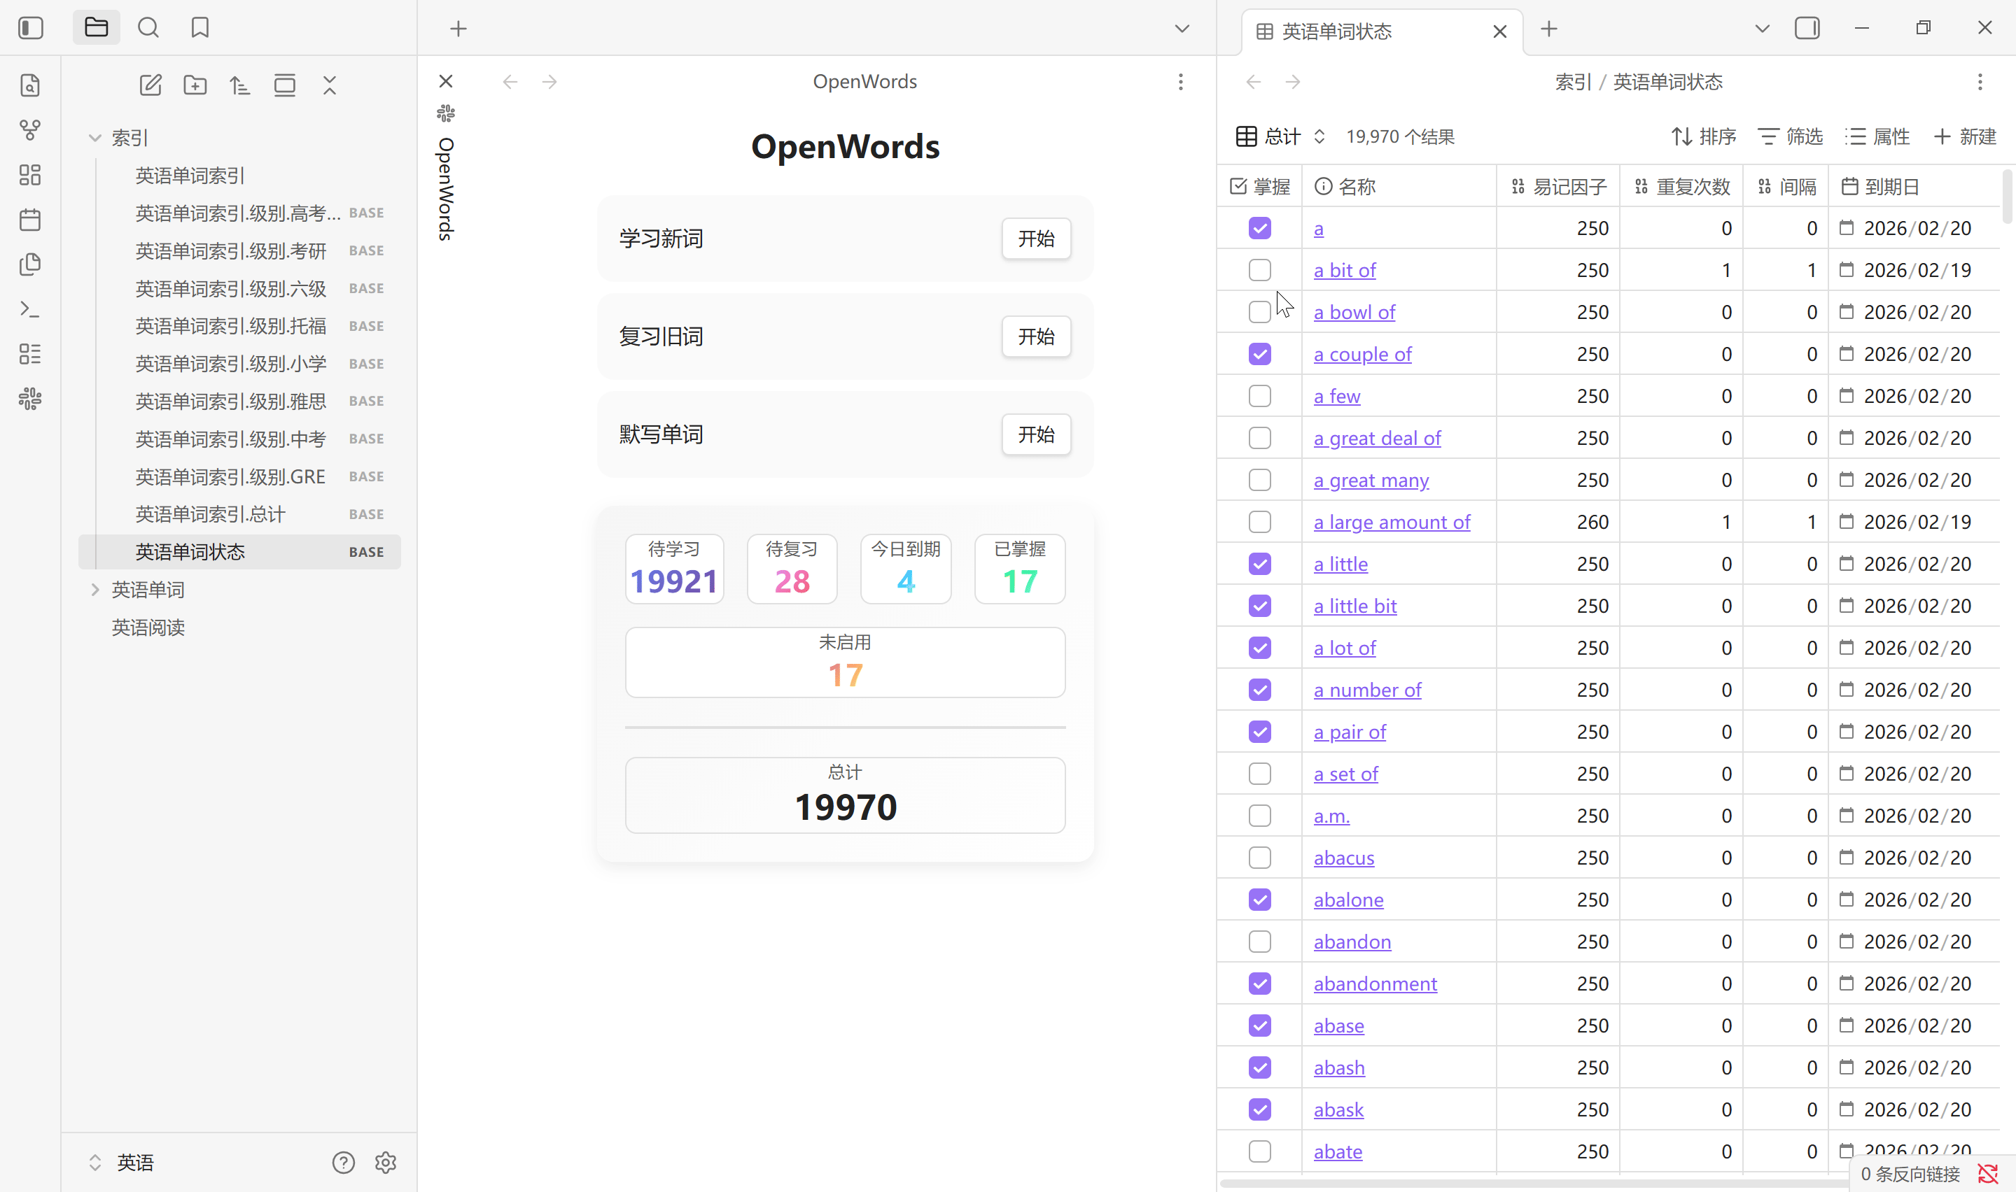
Task: Uncheck mastered box for 'a couple of'
Action: (x=1259, y=354)
